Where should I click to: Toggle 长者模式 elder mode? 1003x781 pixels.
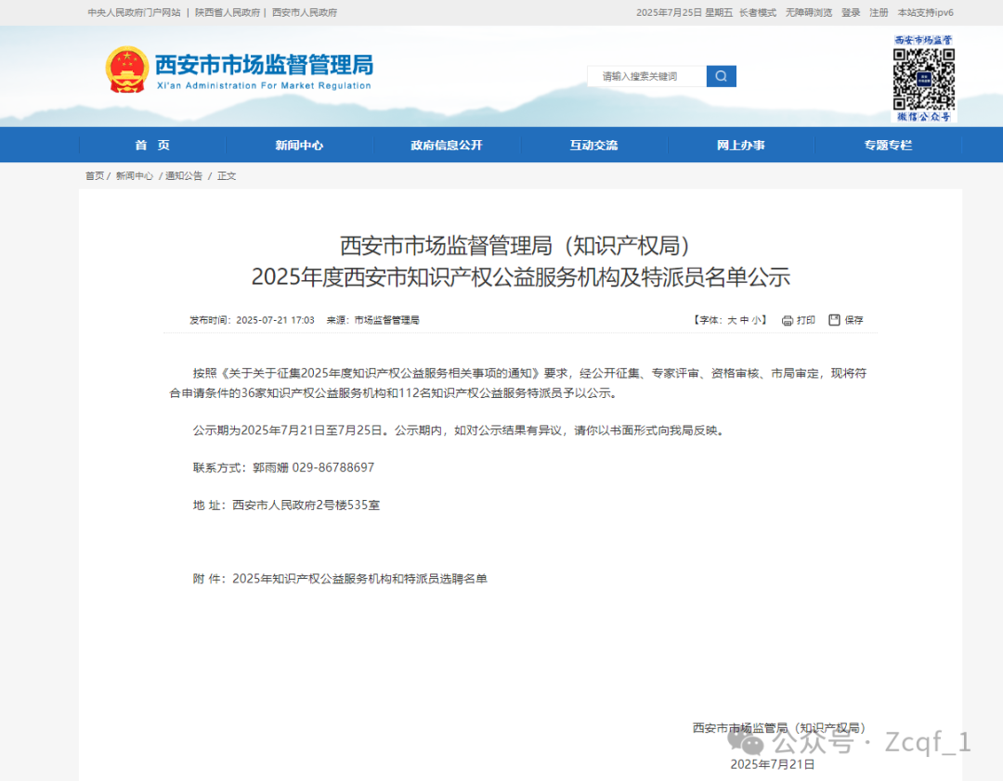coord(757,13)
